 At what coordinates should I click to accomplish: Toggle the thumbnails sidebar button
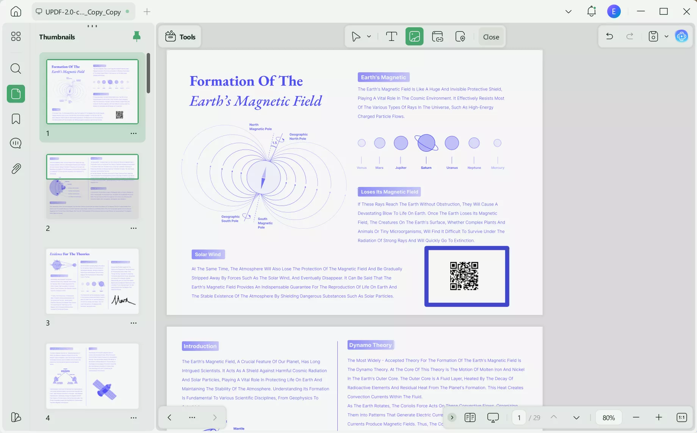tap(16, 93)
